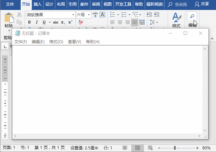Switch to Read Mode view icon
216x152 pixels.
pos(125,148)
